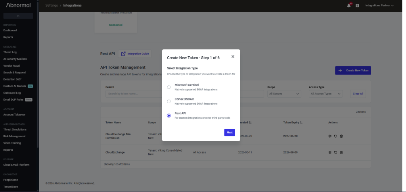Click the Clear All button
Screen dimensions: 406x192
358,94
